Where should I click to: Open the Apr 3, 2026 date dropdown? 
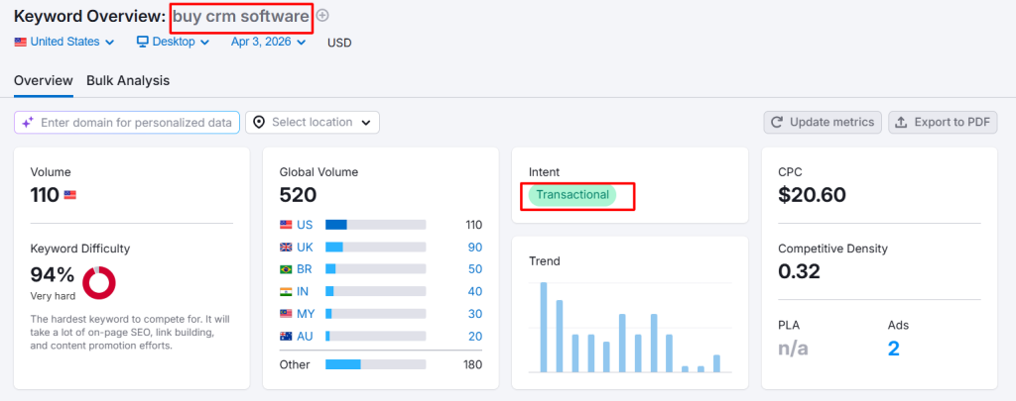[268, 42]
